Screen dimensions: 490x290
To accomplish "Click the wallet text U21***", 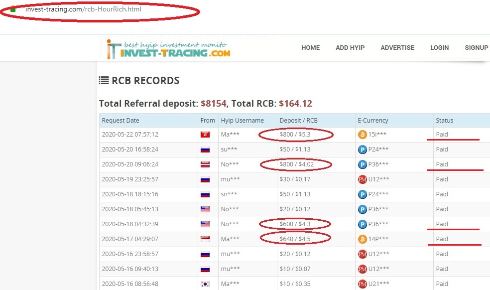I will [379, 284].
